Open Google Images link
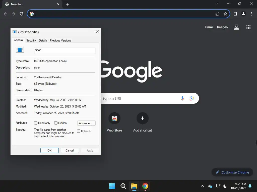 (x=222, y=27)
